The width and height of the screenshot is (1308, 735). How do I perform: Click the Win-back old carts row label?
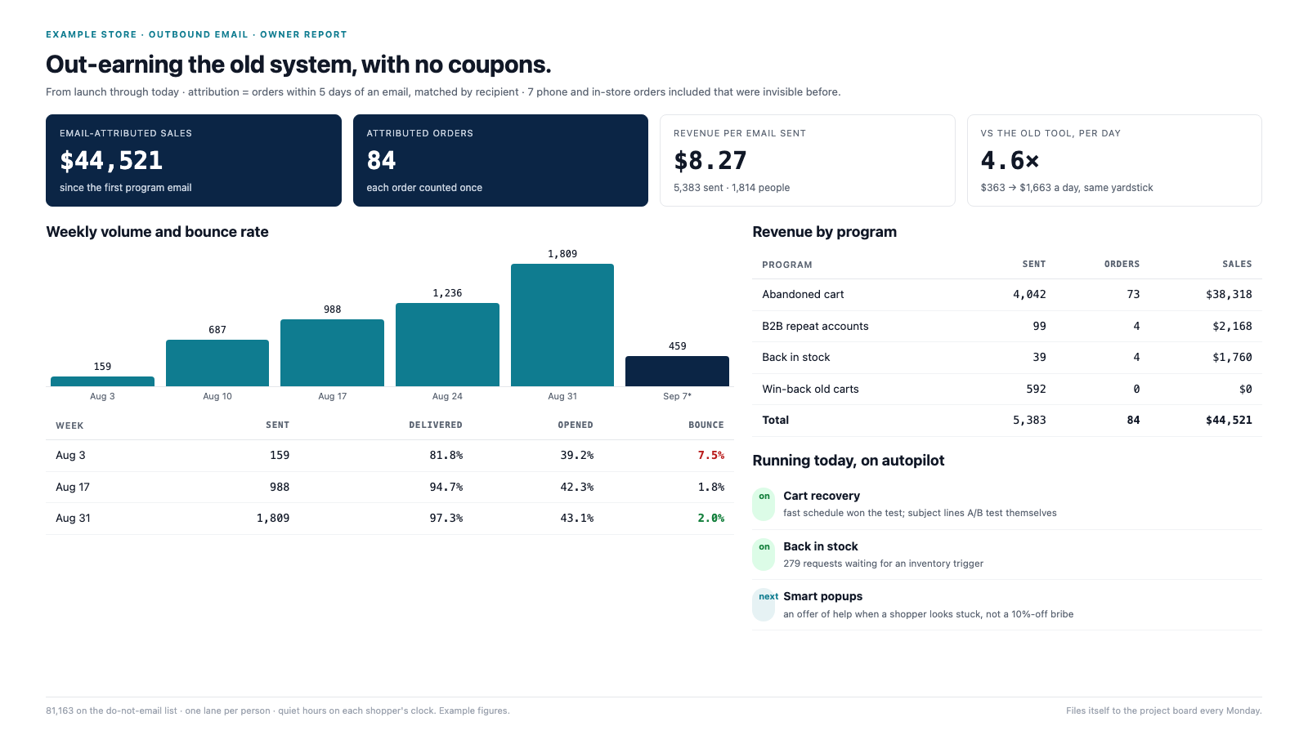point(810,389)
